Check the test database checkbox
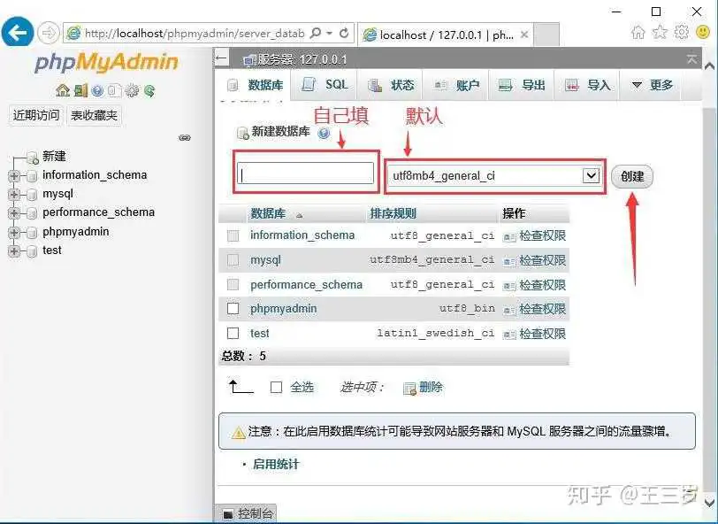This screenshot has height=524, width=718. (x=233, y=333)
